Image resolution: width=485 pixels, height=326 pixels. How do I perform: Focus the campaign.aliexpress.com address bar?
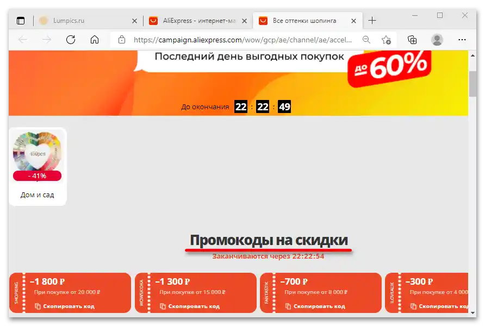coord(242,40)
